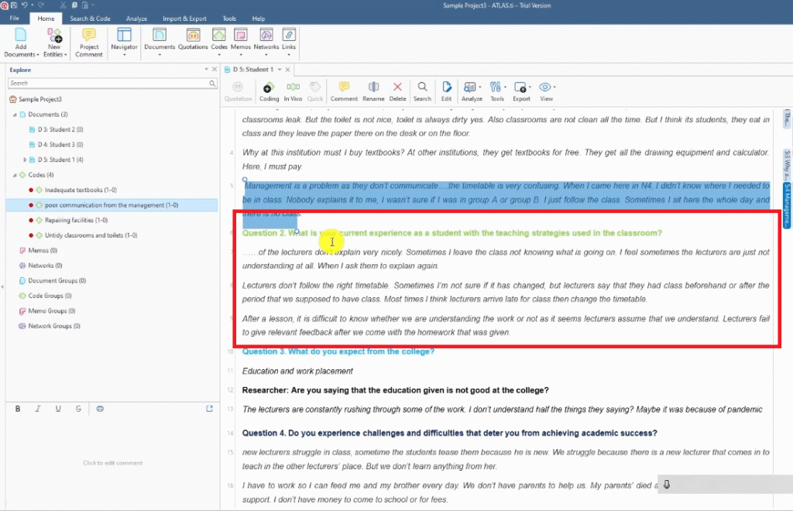Click the red dot beside Repairing facilities

tap(30, 220)
